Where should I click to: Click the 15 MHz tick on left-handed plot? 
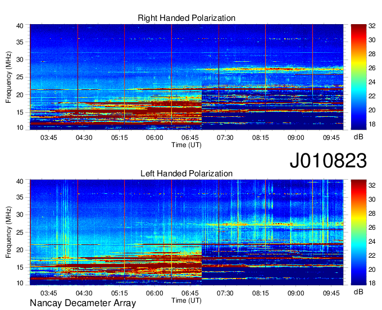[20, 267]
